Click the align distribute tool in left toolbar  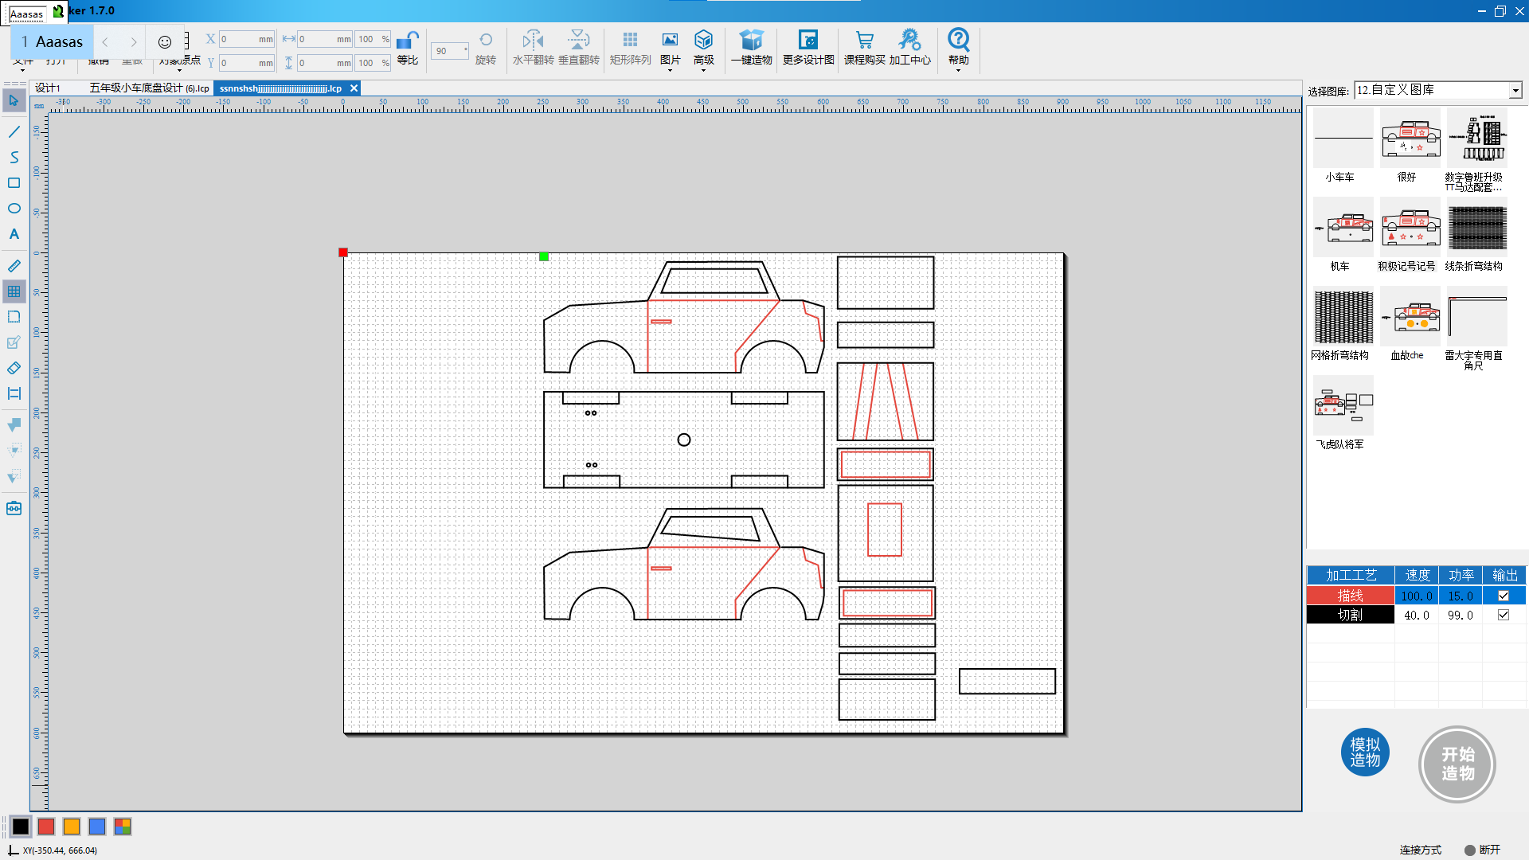click(14, 393)
